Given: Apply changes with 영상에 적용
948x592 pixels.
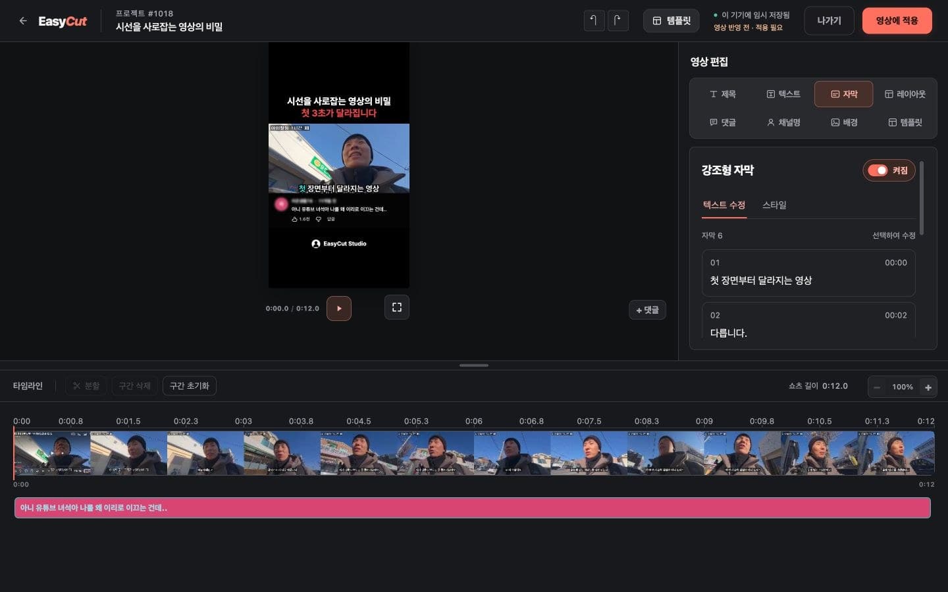Looking at the screenshot, I should point(897,21).
